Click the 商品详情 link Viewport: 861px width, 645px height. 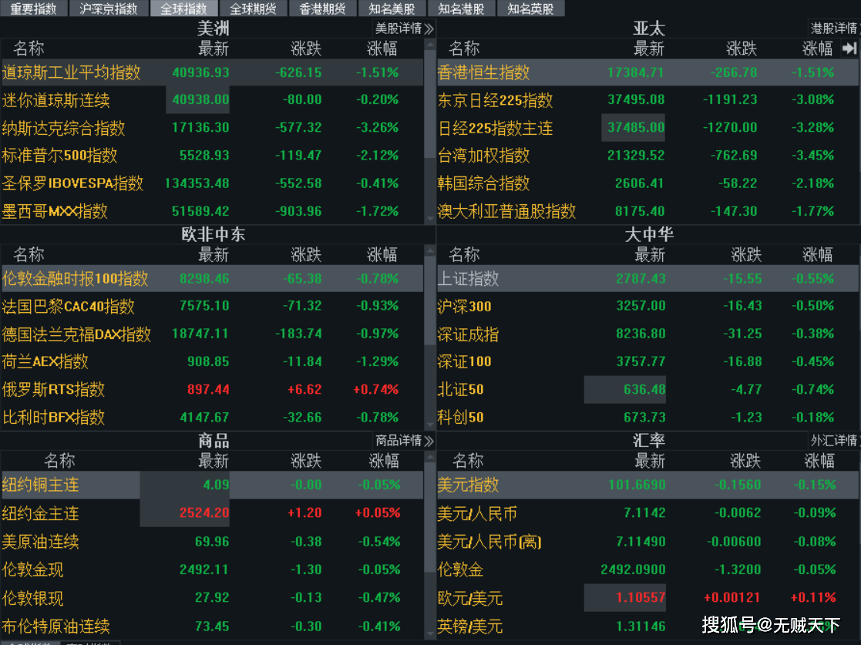[x=405, y=441]
